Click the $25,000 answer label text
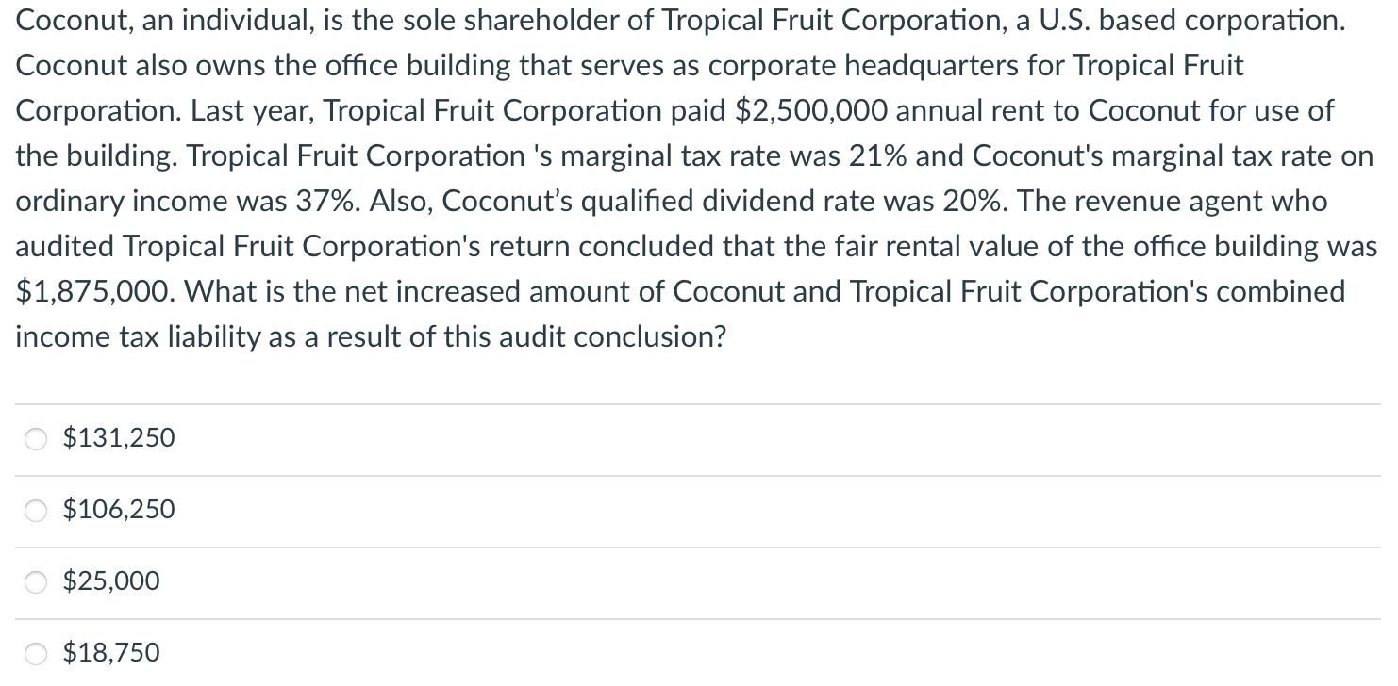The height and width of the screenshot is (686, 1398). 110,581
